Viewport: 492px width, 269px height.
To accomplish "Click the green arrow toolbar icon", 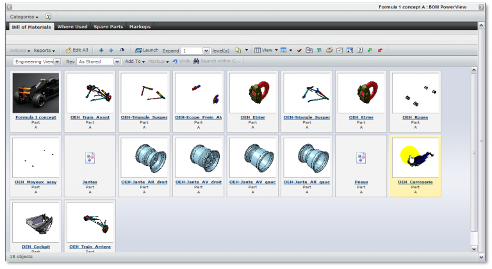I will (370, 50).
